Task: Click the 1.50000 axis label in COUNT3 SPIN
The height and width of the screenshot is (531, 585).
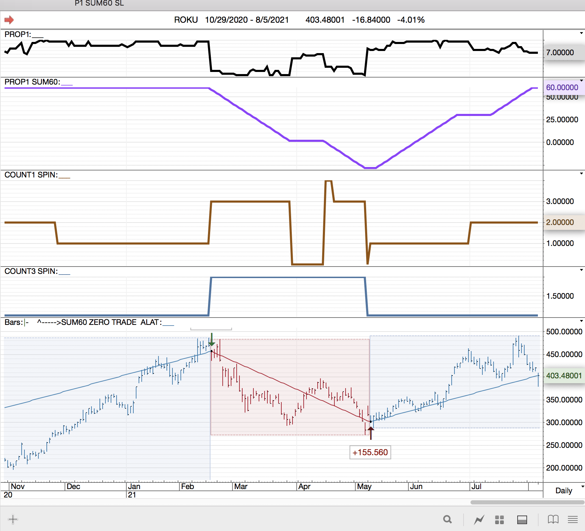Action: click(x=560, y=296)
